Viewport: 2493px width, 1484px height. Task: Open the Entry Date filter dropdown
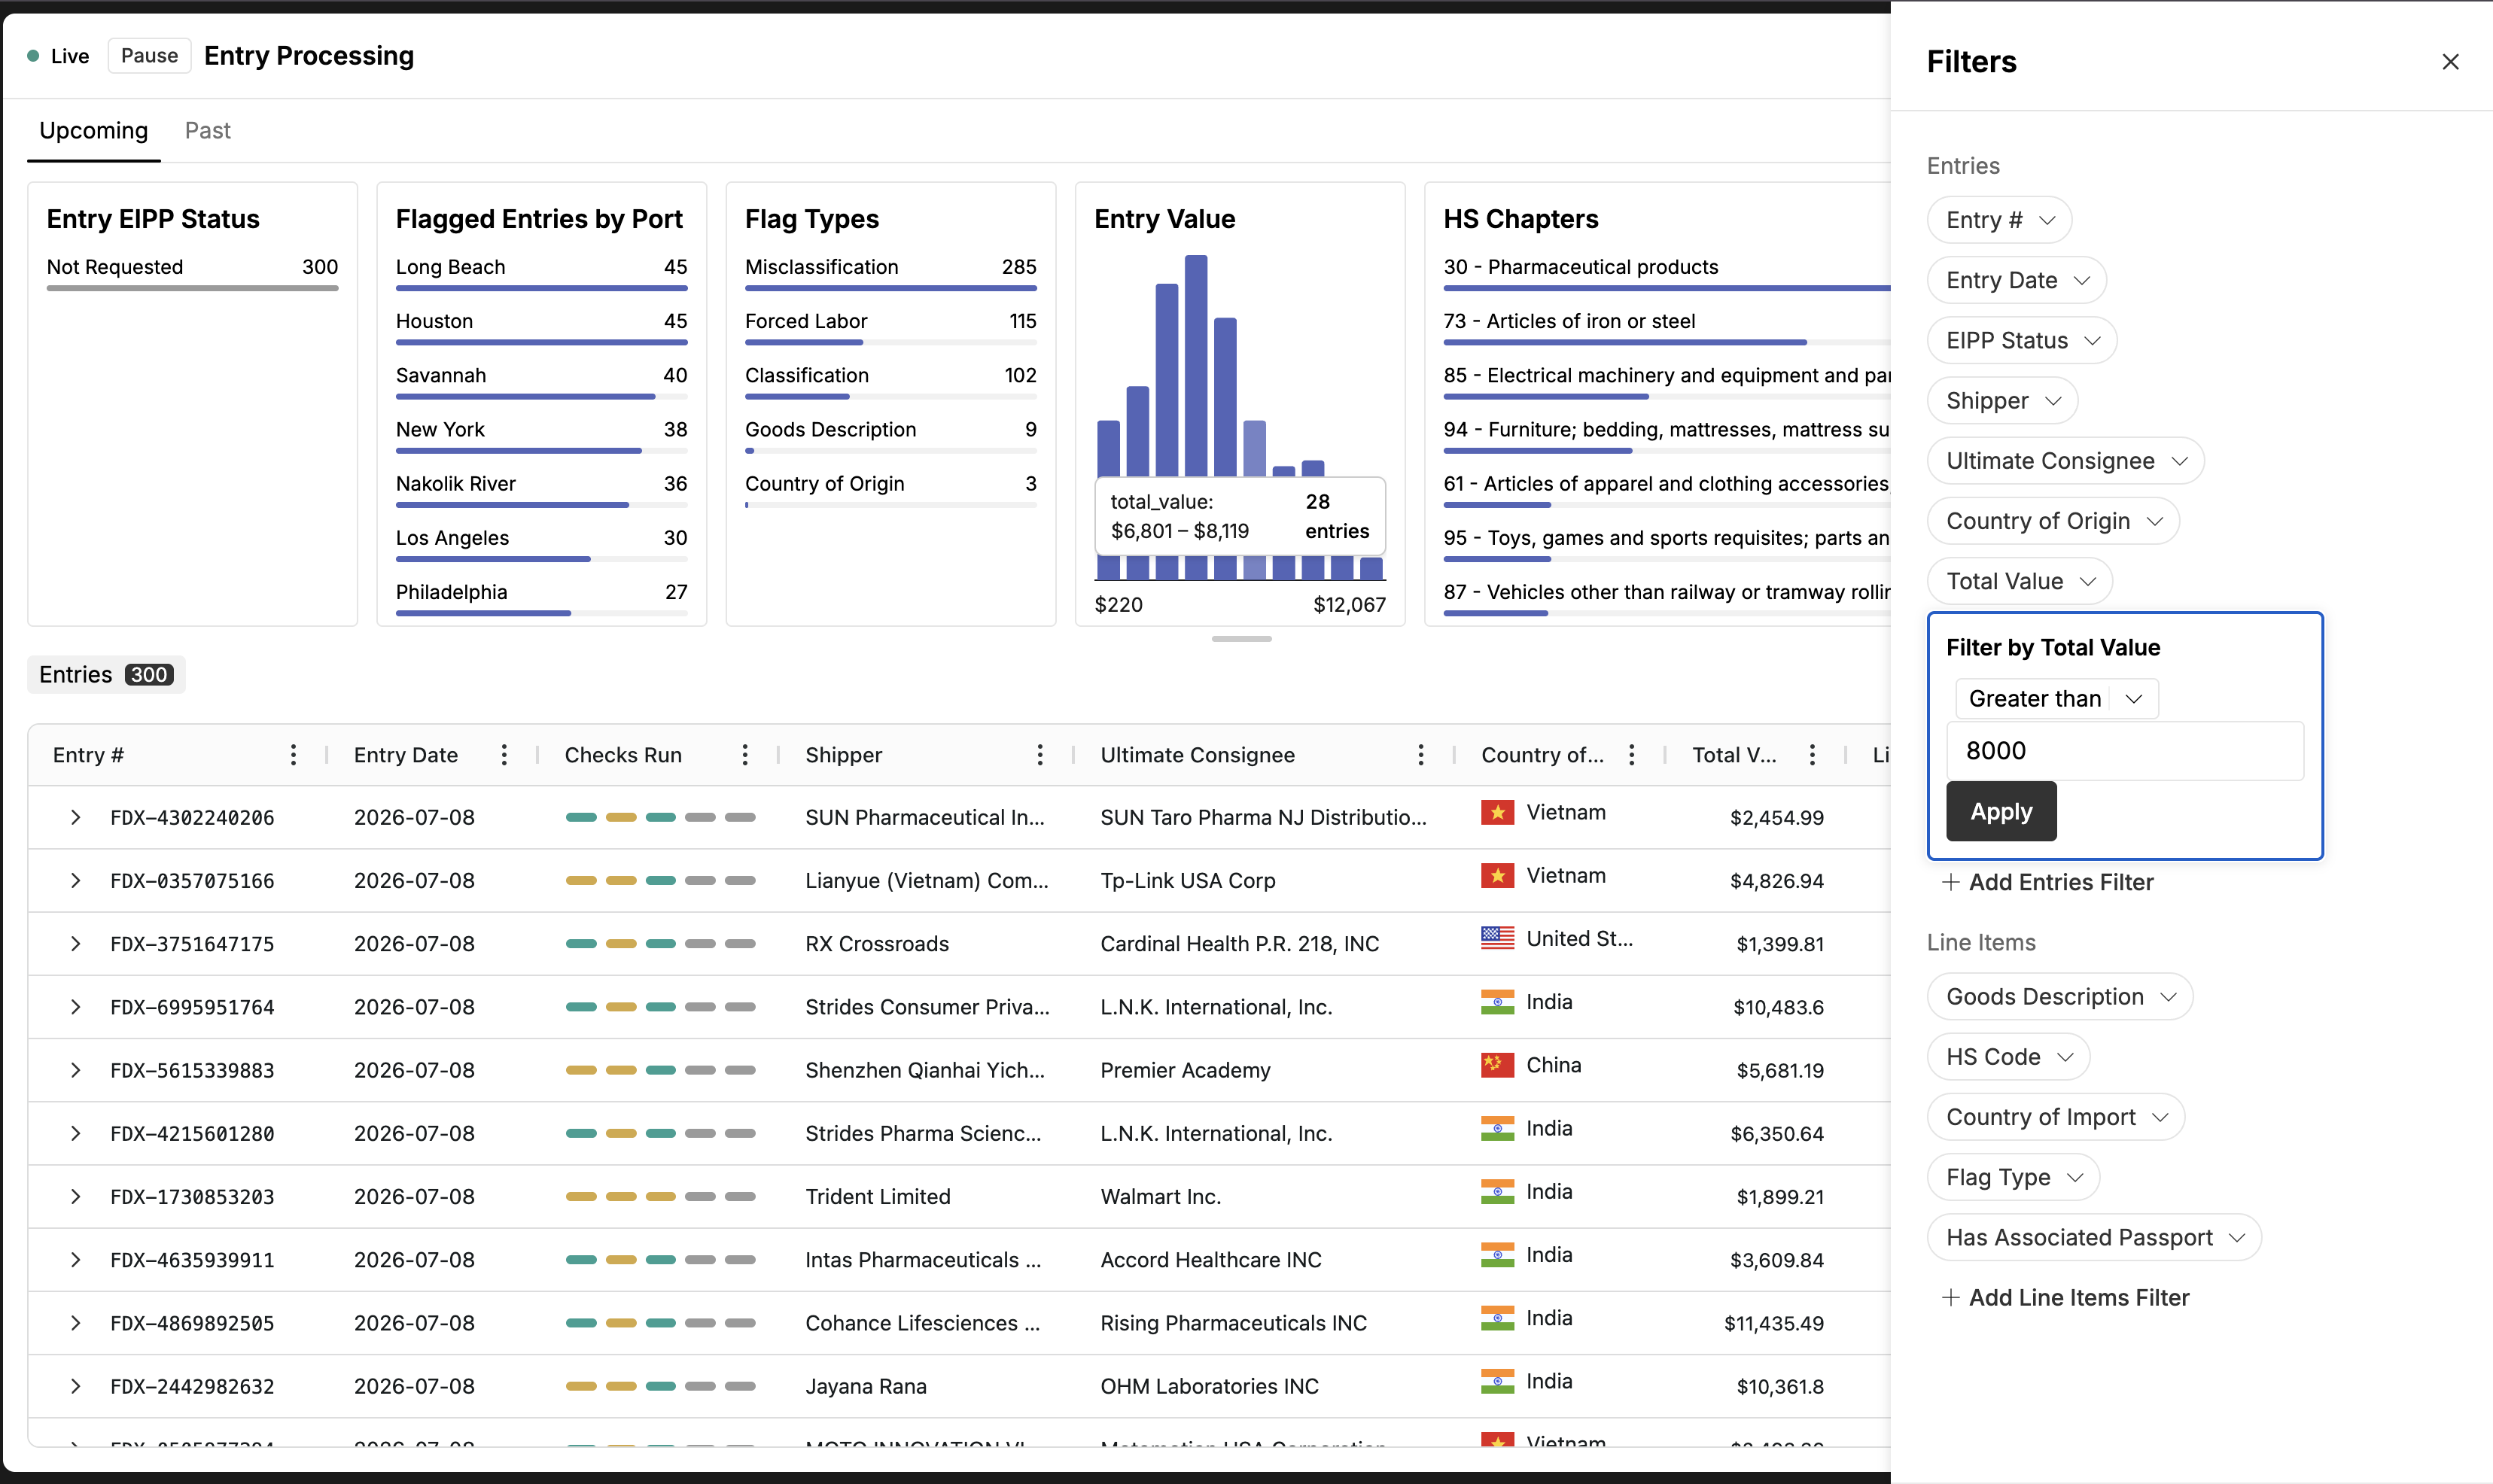pyautogui.click(x=2017, y=280)
